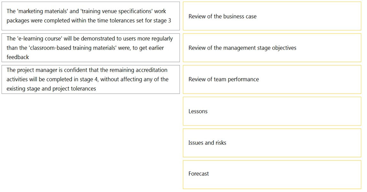
Task: Pick the 'Review of team performance' target
Action: click(272, 79)
